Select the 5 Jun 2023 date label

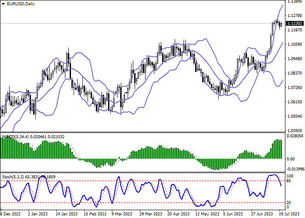pyautogui.click(x=233, y=214)
